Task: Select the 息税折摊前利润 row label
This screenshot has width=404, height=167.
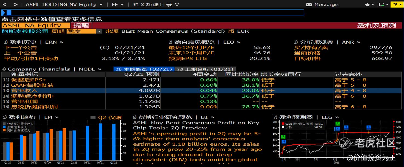Action: click(34, 107)
